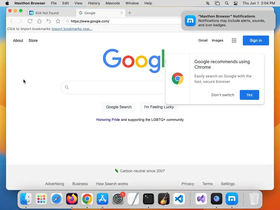Open Visual Studio Code from the dock
Image resolution: width=280 pixels, height=210 pixels.
pyautogui.click(x=179, y=199)
